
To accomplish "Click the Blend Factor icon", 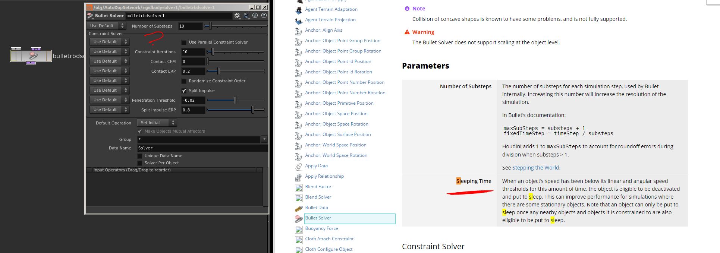I will [299, 187].
